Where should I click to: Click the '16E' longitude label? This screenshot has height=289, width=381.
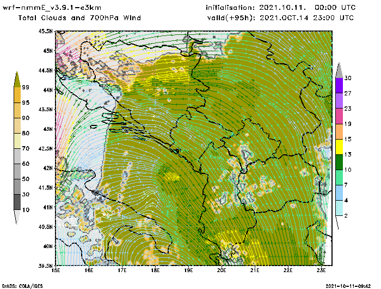[89, 270]
